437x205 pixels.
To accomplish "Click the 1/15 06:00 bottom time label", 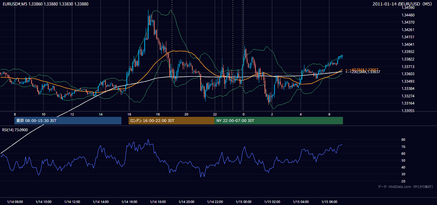I will [329, 202].
